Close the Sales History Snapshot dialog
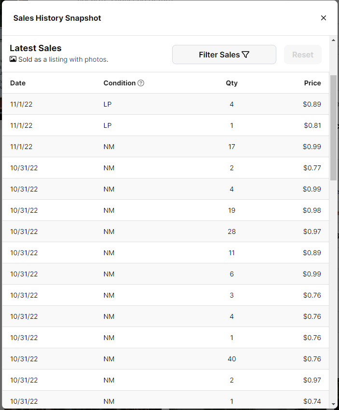Image resolution: width=339 pixels, height=410 pixels. pos(324,18)
